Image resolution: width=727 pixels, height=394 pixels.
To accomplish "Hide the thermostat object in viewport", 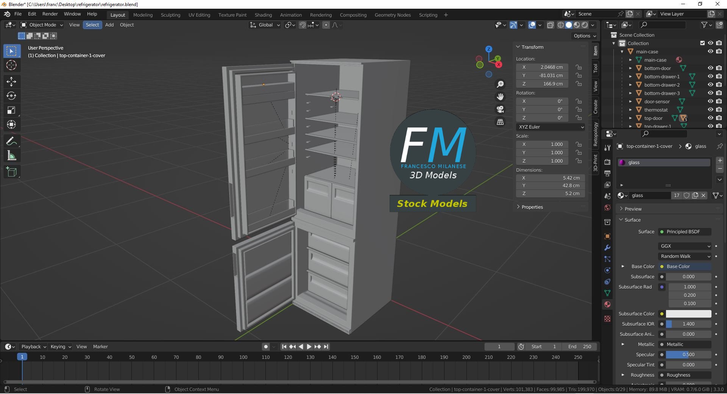I will coord(710,110).
